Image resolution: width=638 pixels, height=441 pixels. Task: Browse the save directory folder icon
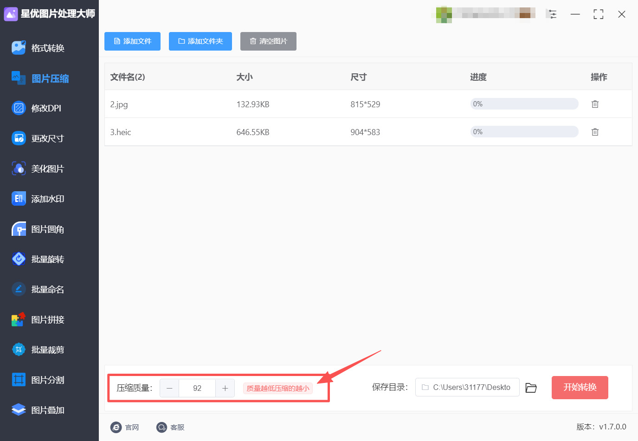click(x=531, y=388)
